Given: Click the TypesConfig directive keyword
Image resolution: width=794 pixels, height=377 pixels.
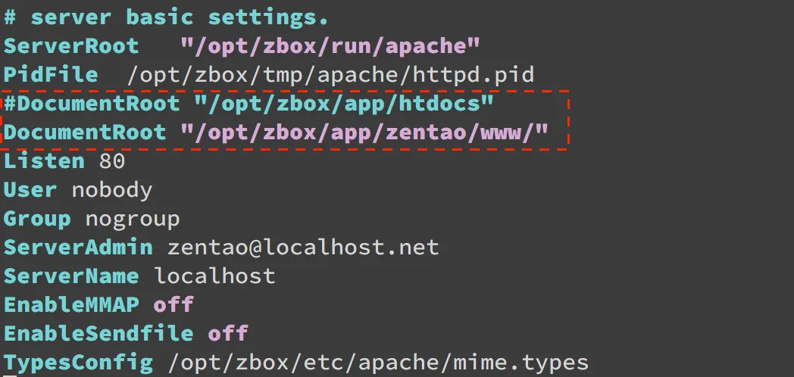Looking at the screenshot, I should click(x=78, y=363).
